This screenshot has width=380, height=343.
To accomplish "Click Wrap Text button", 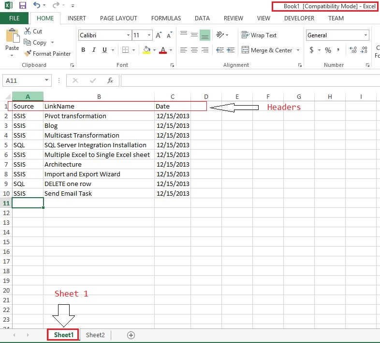I will pyautogui.click(x=259, y=35).
